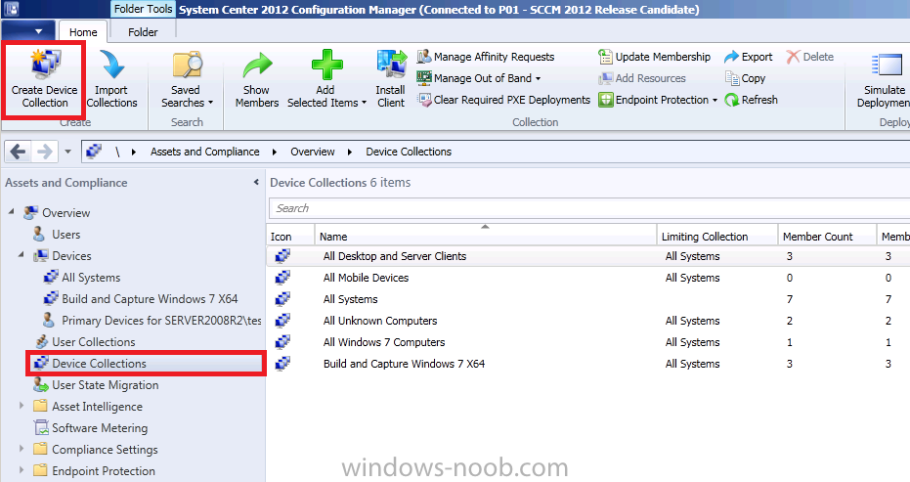The image size is (910, 482).
Task: Click the Saved Searches folder icon
Action: click(187, 65)
